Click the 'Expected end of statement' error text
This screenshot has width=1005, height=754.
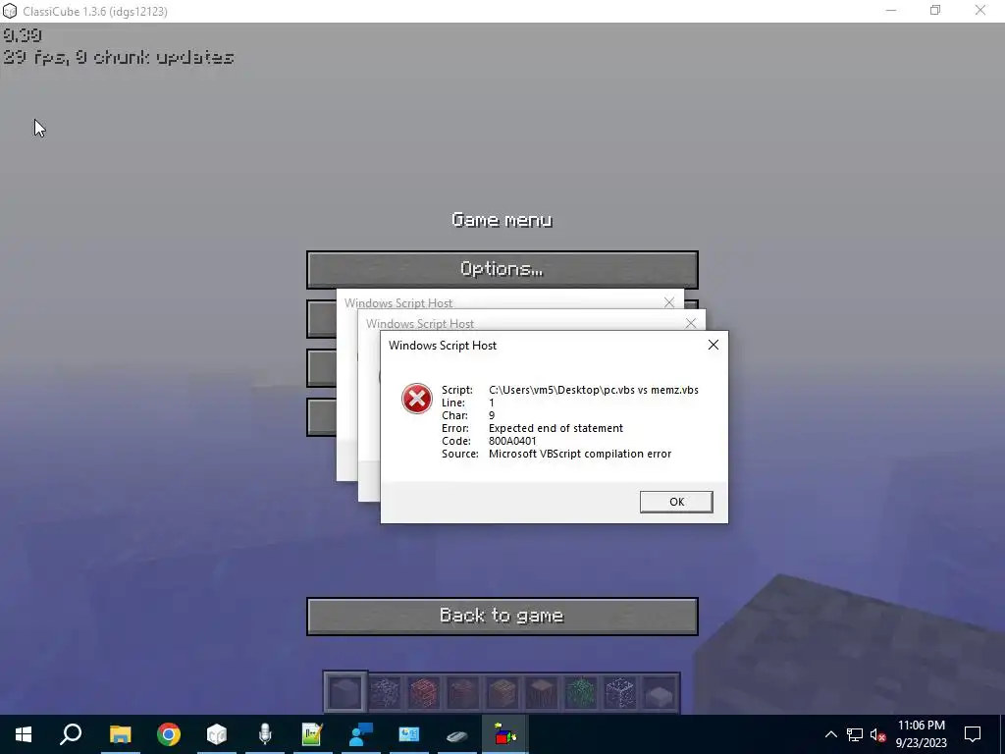[x=555, y=428]
